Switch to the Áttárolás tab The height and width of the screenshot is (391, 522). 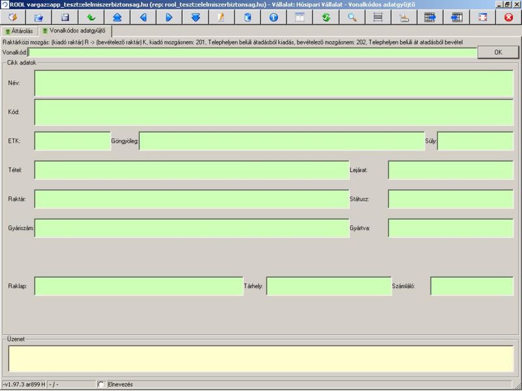click(x=19, y=31)
